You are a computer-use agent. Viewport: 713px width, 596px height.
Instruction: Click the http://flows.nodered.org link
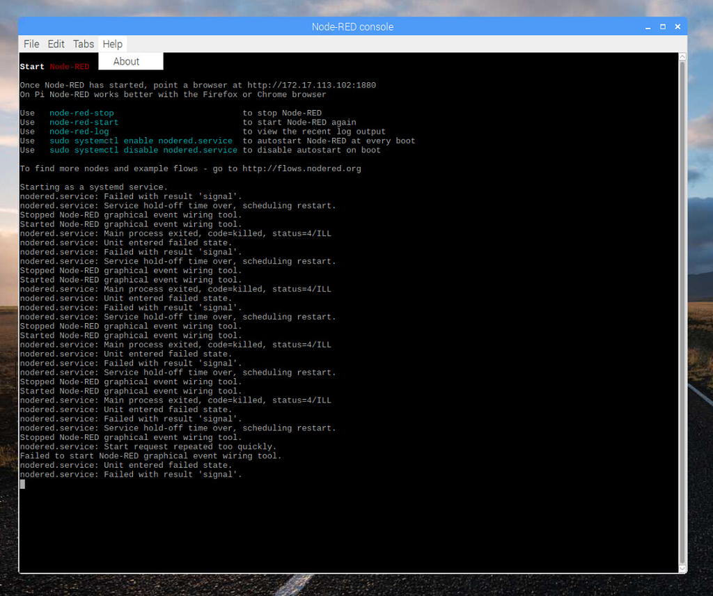(301, 168)
